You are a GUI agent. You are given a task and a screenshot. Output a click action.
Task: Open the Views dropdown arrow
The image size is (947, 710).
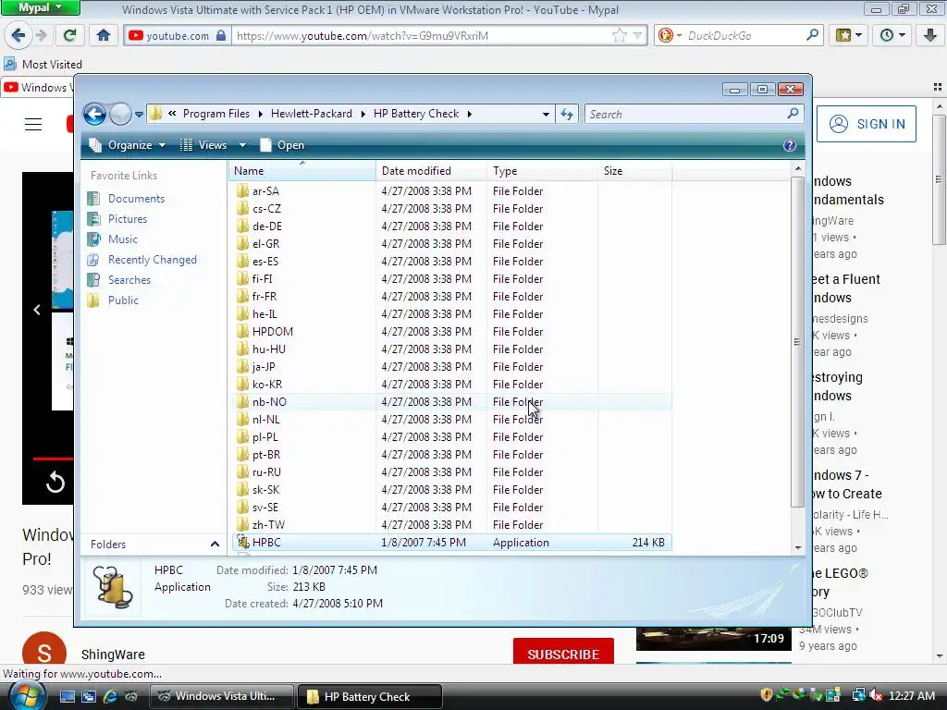[x=242, y=145]
